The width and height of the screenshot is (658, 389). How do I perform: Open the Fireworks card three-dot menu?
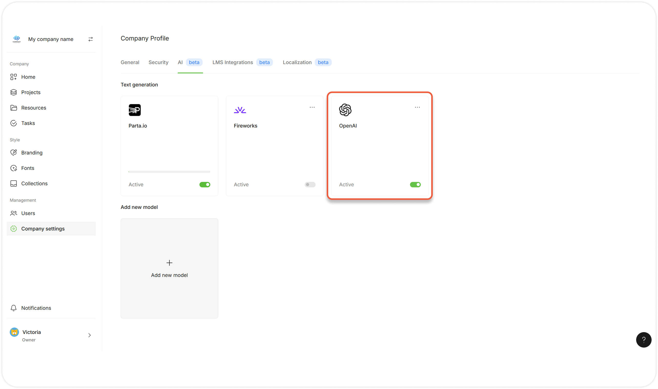click(312, 107)
